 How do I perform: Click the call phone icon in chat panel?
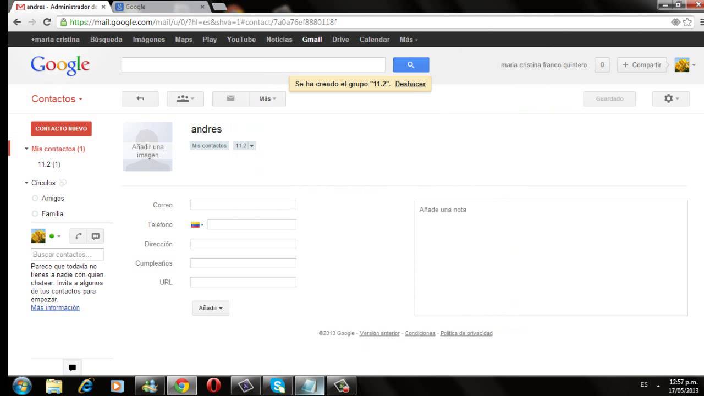(x=78, y=236)
